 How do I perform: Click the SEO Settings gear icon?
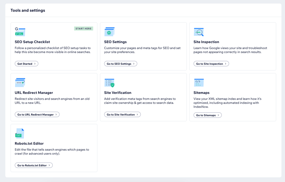(109, 32)
